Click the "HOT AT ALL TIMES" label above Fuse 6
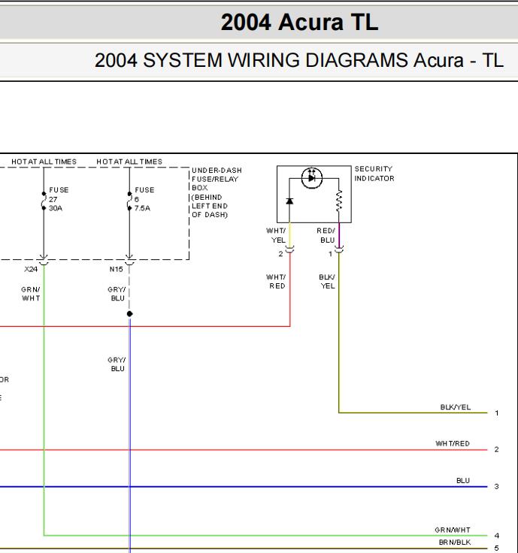 pyautogui.click(x=129, y=162)
